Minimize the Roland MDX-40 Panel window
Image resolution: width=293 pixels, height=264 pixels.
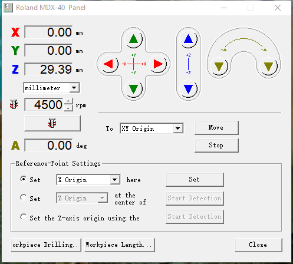224,8
